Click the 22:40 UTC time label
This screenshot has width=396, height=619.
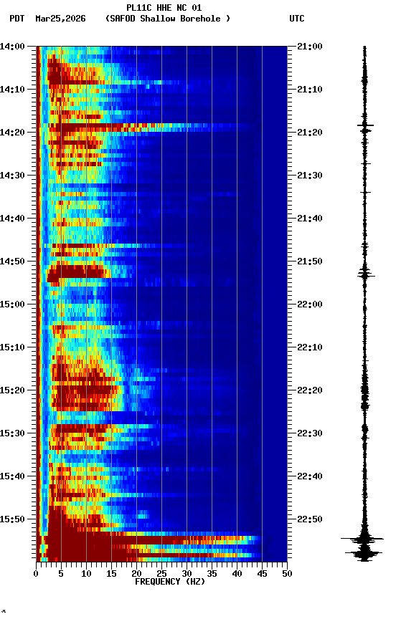coord(310,476)
